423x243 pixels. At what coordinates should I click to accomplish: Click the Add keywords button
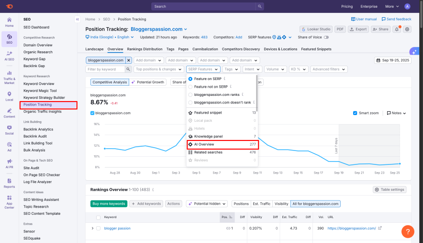(146, 204)
